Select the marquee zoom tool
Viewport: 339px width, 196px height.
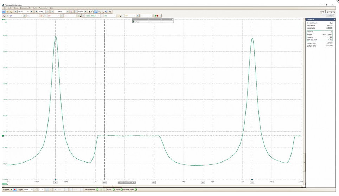96,12
